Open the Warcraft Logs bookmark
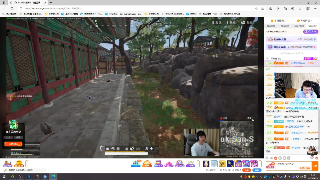The height and width of the screenshot is (180, 320). (131, 14)
